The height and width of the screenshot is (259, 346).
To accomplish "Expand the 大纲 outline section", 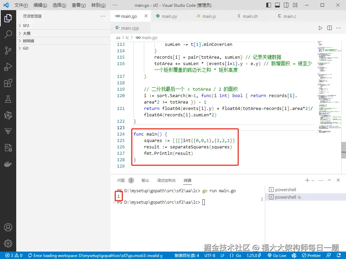I will click(x=63, y=33).
